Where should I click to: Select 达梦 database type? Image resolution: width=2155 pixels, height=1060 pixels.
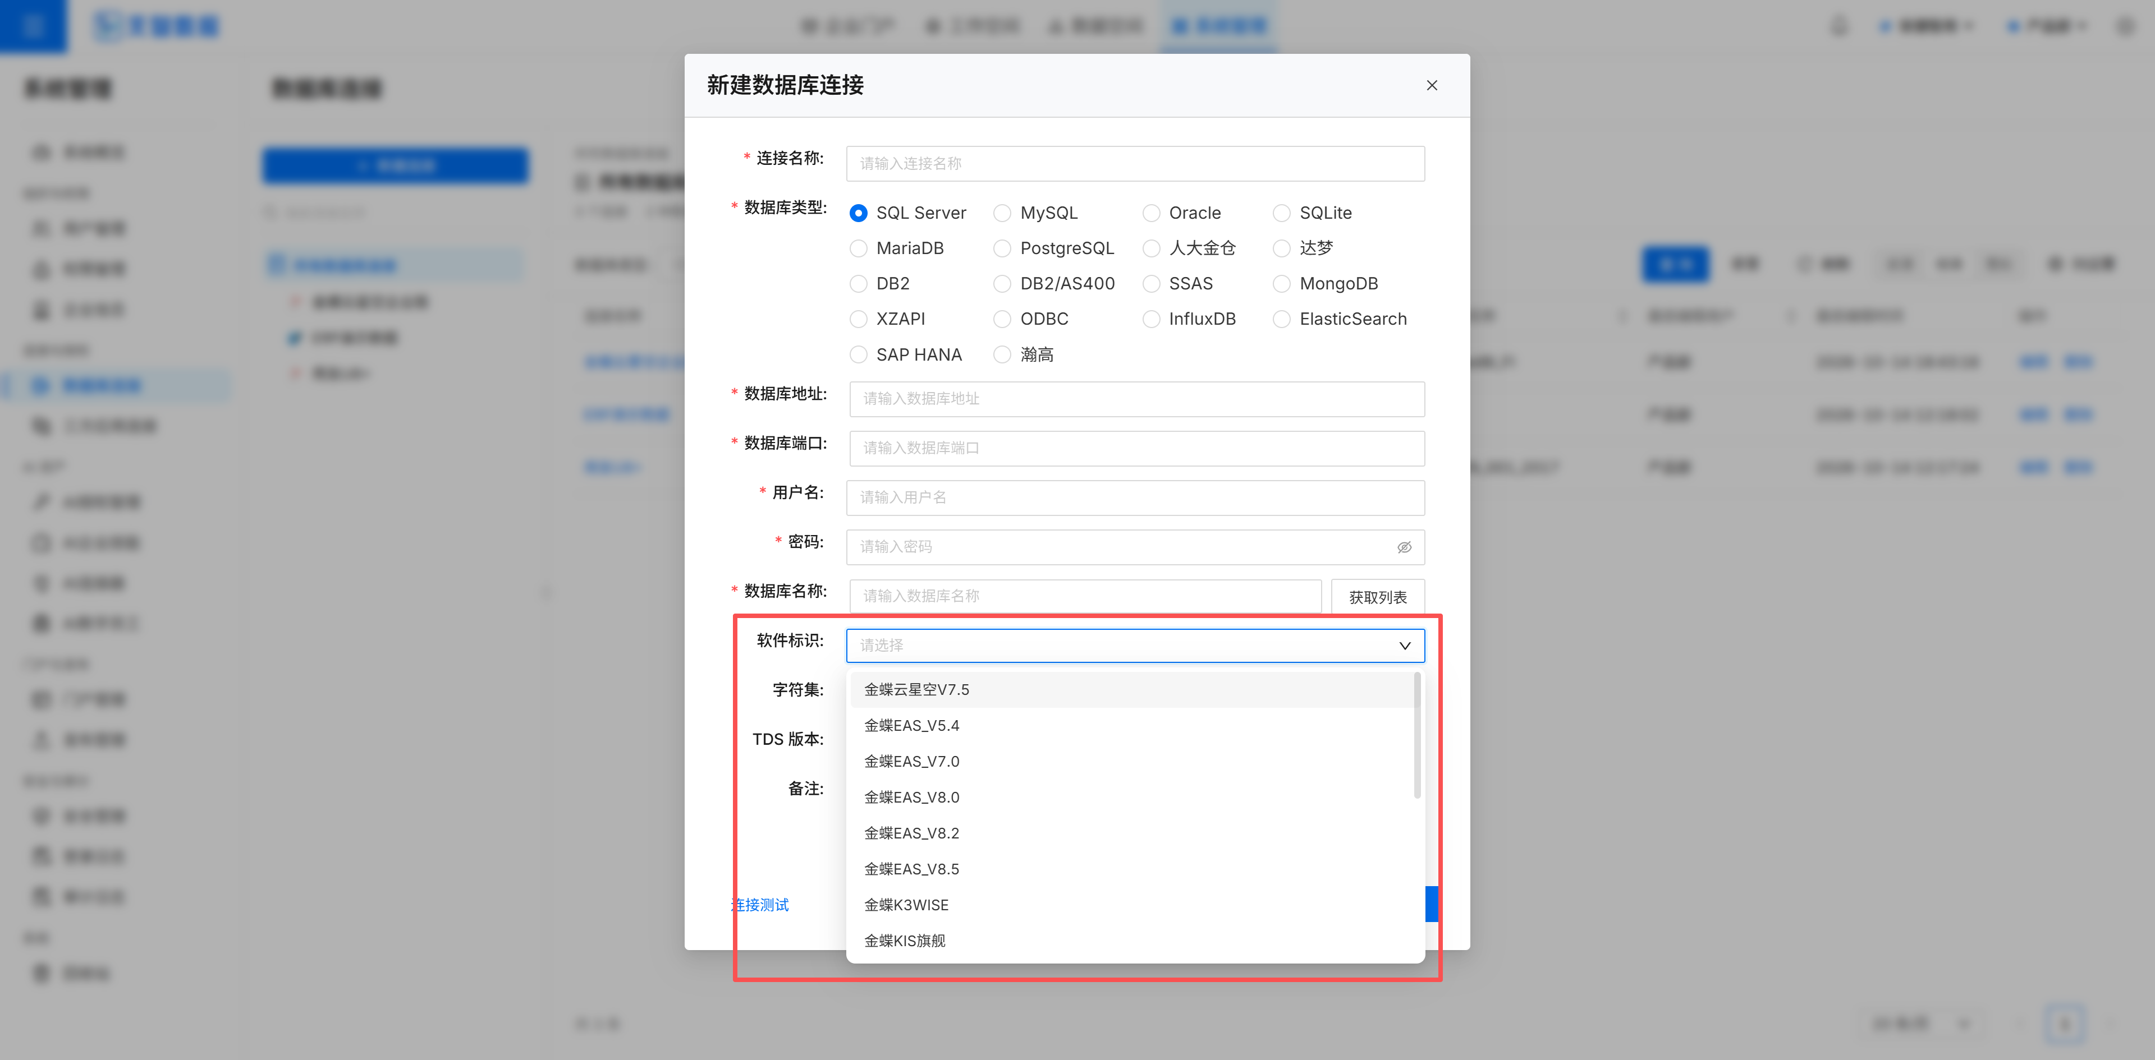point(1303,248)
